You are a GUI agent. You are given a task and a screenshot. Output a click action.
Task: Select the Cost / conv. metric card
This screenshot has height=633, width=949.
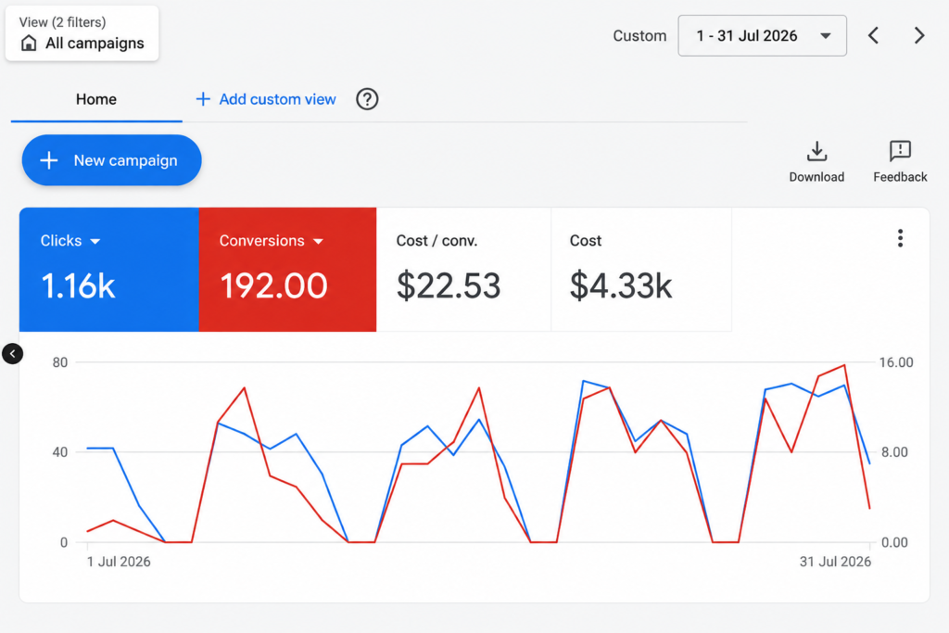pyautogui.click(x=463, y=270)
